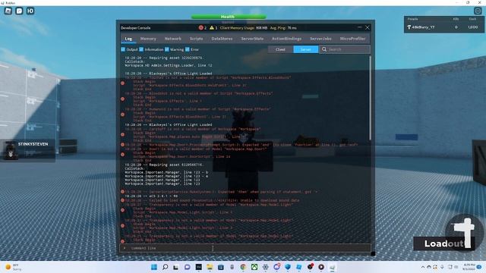Show hidden system tray icons
This screenshot has height=273, width=486.
[x=423, y=267]
